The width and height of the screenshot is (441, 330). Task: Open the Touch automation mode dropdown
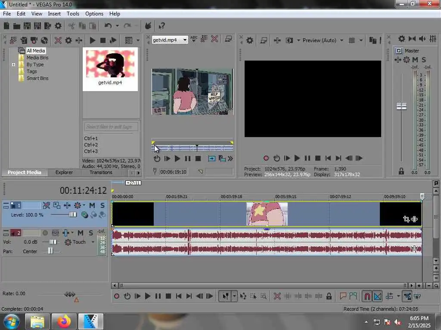[x=93, y=242]
